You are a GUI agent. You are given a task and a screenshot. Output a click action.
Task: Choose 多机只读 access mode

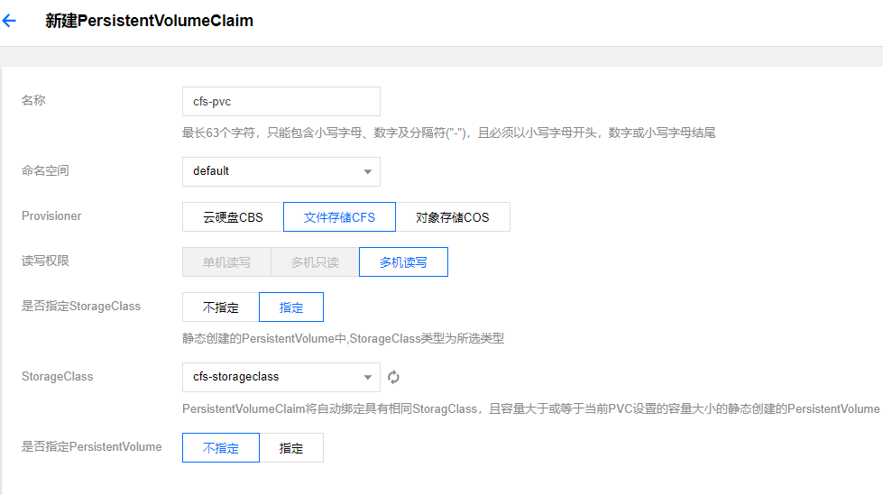click(315, 261)
